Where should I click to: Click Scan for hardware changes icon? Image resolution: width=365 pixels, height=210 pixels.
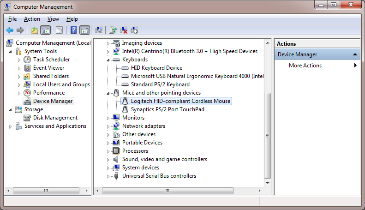(99, 30)
